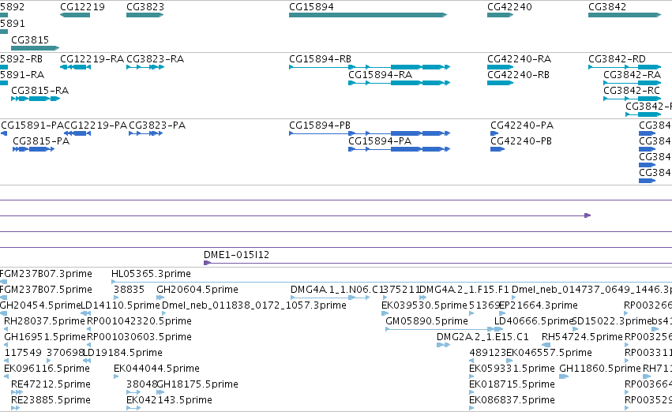Screen dimensions: 672x412
Task: Click feature 489123
Action: point(488,353)
